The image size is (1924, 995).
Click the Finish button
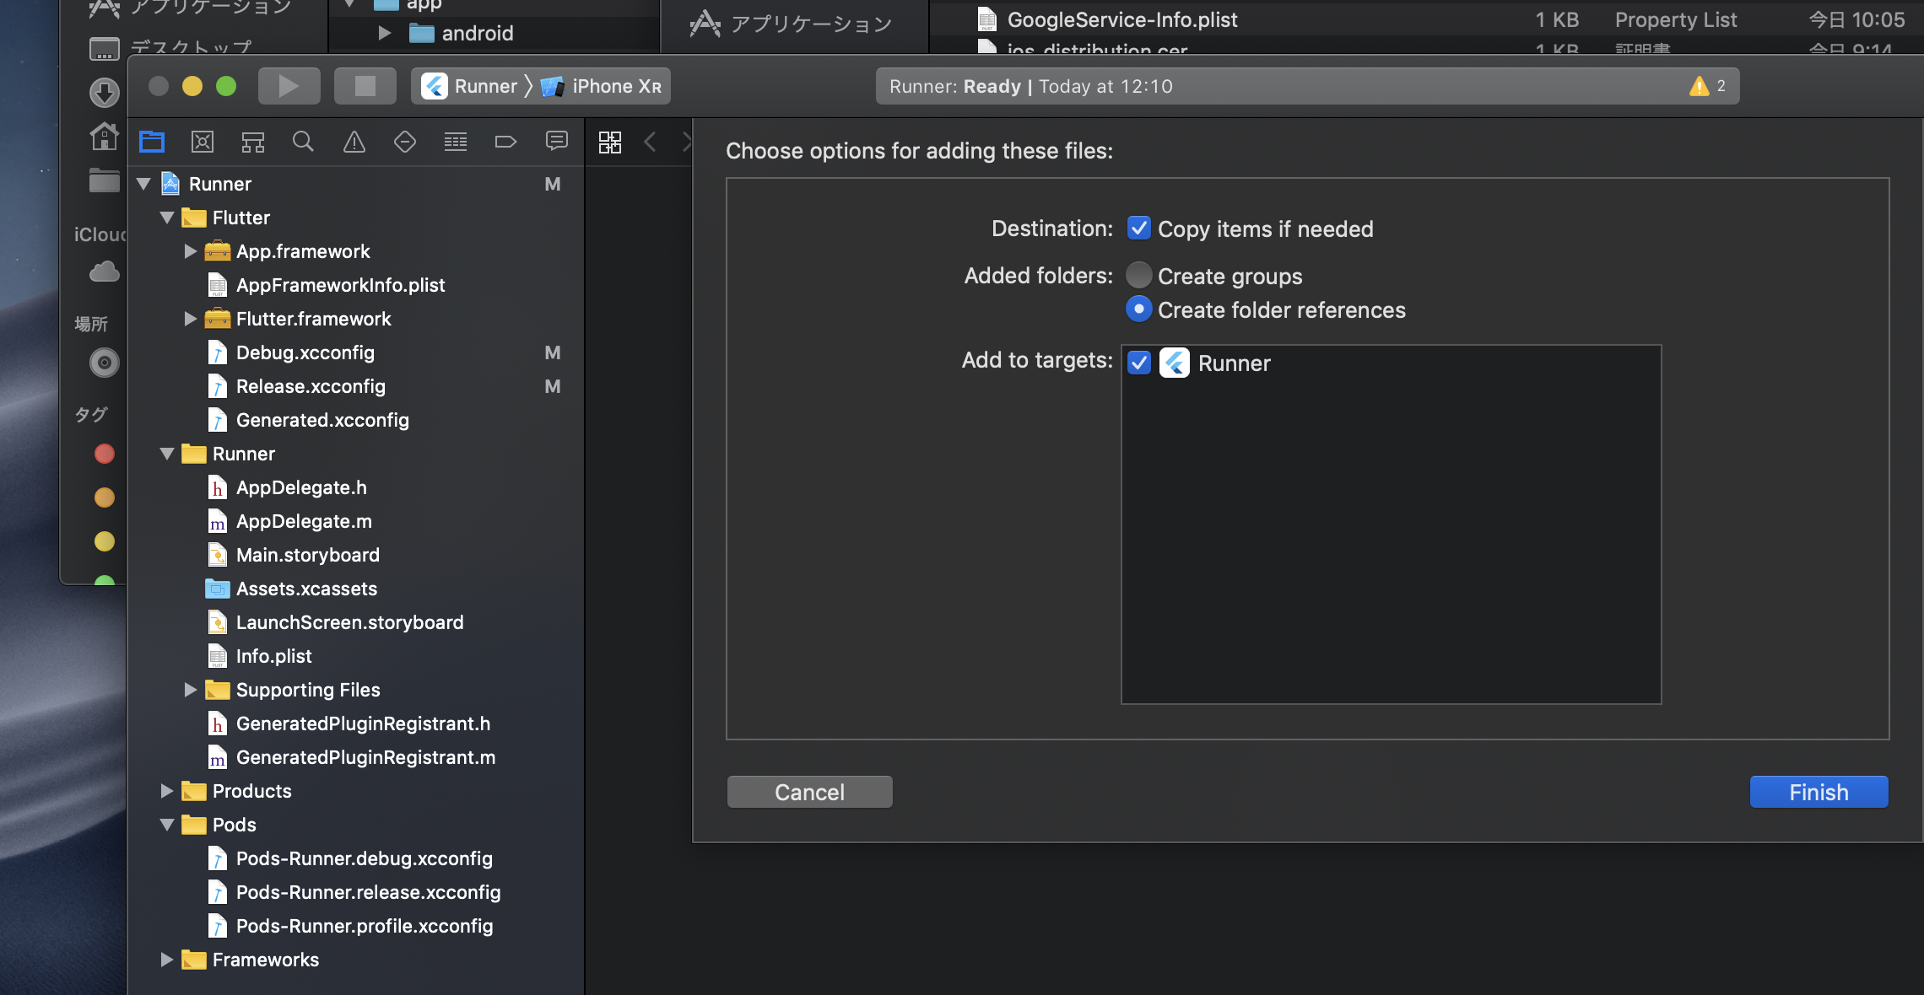(1819, 792)
